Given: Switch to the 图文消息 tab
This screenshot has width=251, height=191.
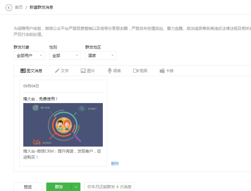Looking at the screenshot, I should 31,71.
